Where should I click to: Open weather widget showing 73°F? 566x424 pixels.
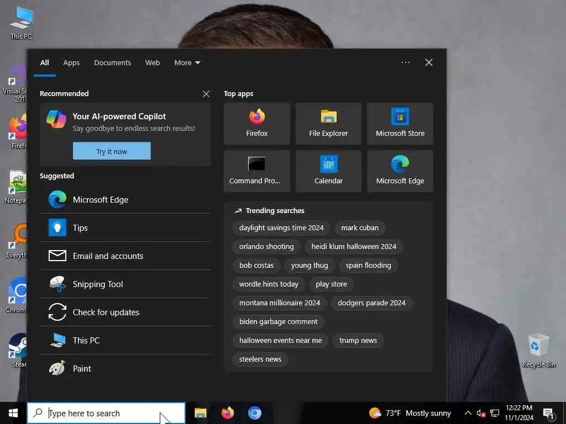410,413
